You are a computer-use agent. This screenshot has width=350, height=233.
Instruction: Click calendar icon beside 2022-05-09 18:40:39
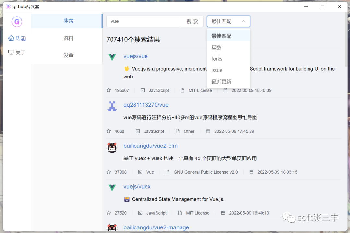tap(226, 90)
